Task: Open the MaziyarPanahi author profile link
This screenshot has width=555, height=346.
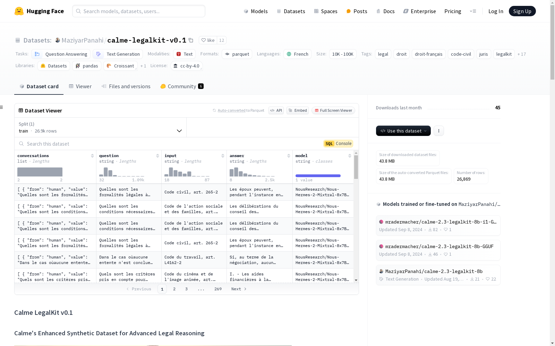Action: pyautogui.click(x=82, y=40)
